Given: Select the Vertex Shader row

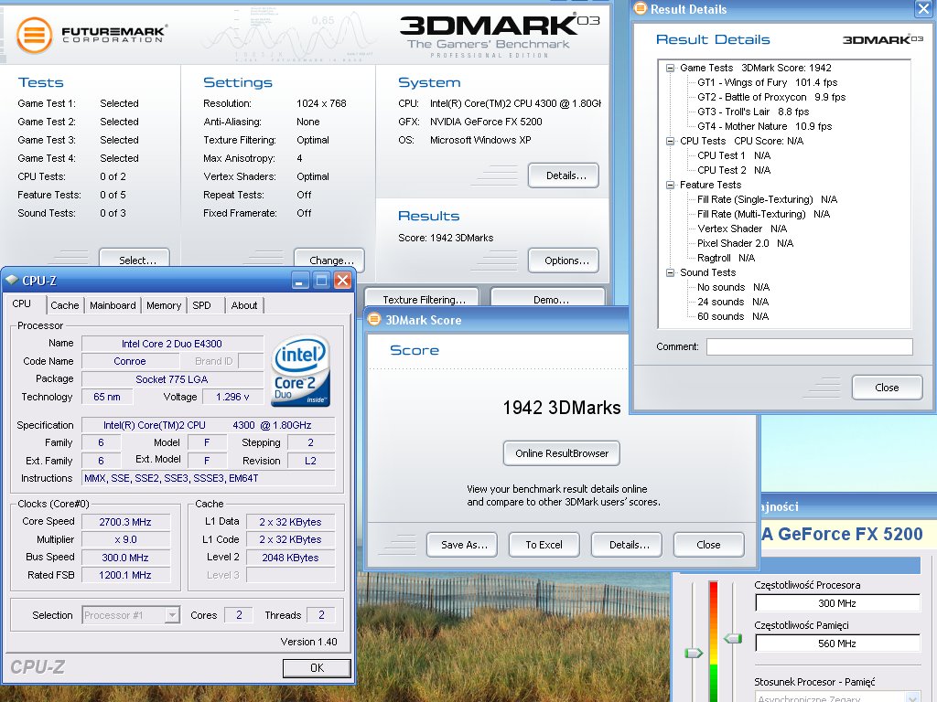Looking at the screenshot, I should pos(742,229).
